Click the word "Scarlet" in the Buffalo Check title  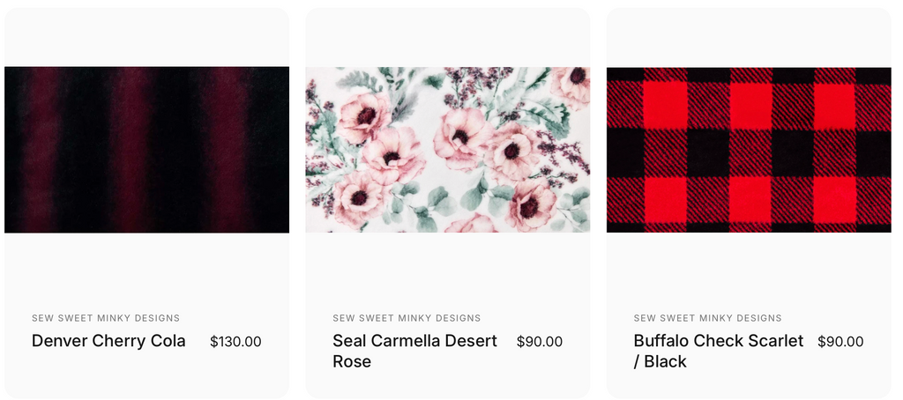pos(774,341)
